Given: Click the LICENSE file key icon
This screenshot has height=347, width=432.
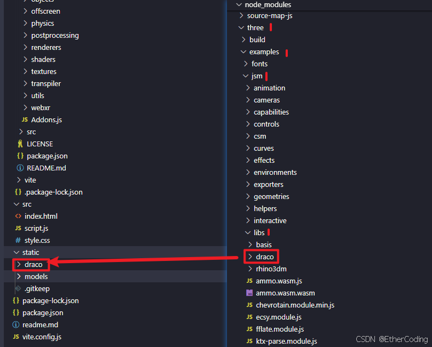Looking at the screenshot, I should coord(20,144).
